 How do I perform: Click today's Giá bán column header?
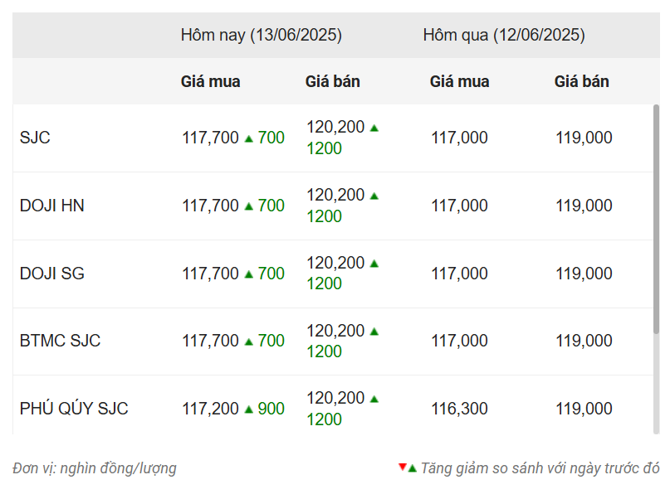tap(332, 82)
